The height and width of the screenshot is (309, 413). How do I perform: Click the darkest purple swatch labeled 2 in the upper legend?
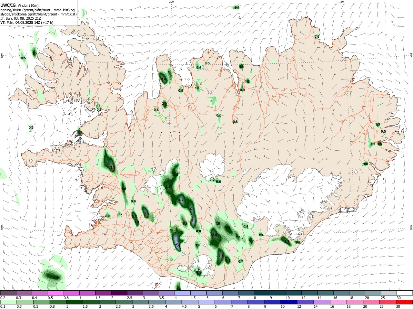[x=119, y=293]
